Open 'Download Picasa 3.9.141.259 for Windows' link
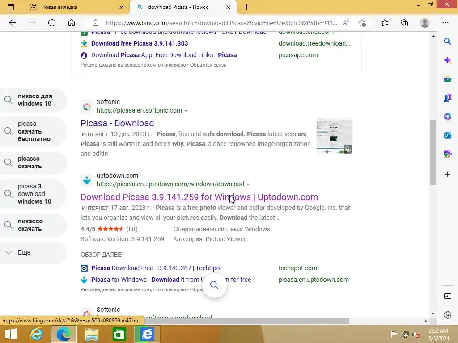Screen dimensions: 458x343 tap(199, 197)
